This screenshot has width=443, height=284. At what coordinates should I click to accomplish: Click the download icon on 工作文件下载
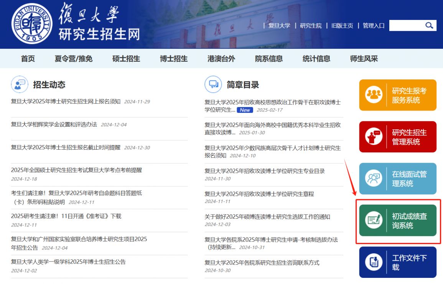pos(374,262)
